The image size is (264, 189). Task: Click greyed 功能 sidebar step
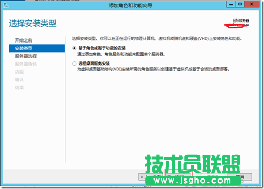point(19,72)
